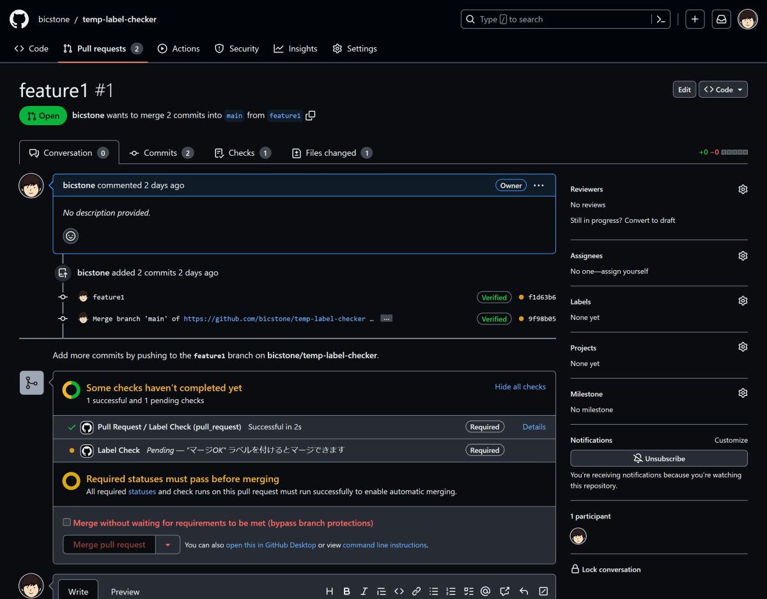
Task: Click the create new plus icon
Action: (695, 19)
